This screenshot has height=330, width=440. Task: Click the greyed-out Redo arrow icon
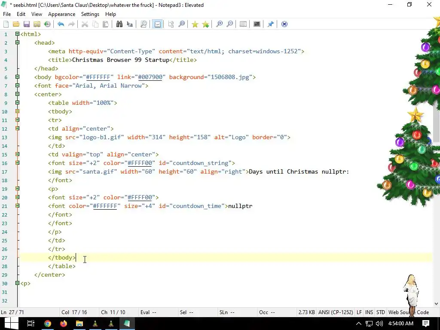72,24
